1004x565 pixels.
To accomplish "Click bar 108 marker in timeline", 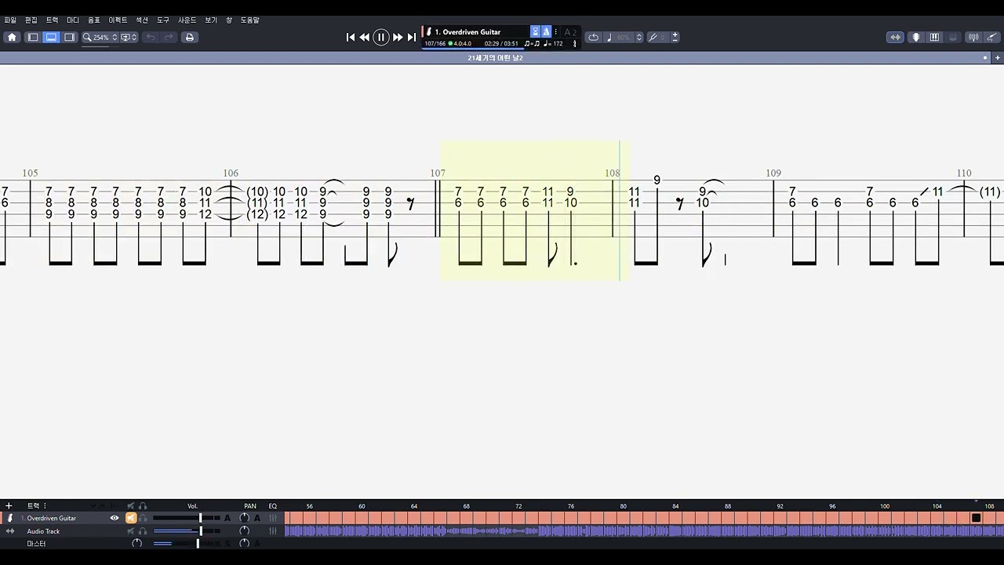I will [990, 506].
